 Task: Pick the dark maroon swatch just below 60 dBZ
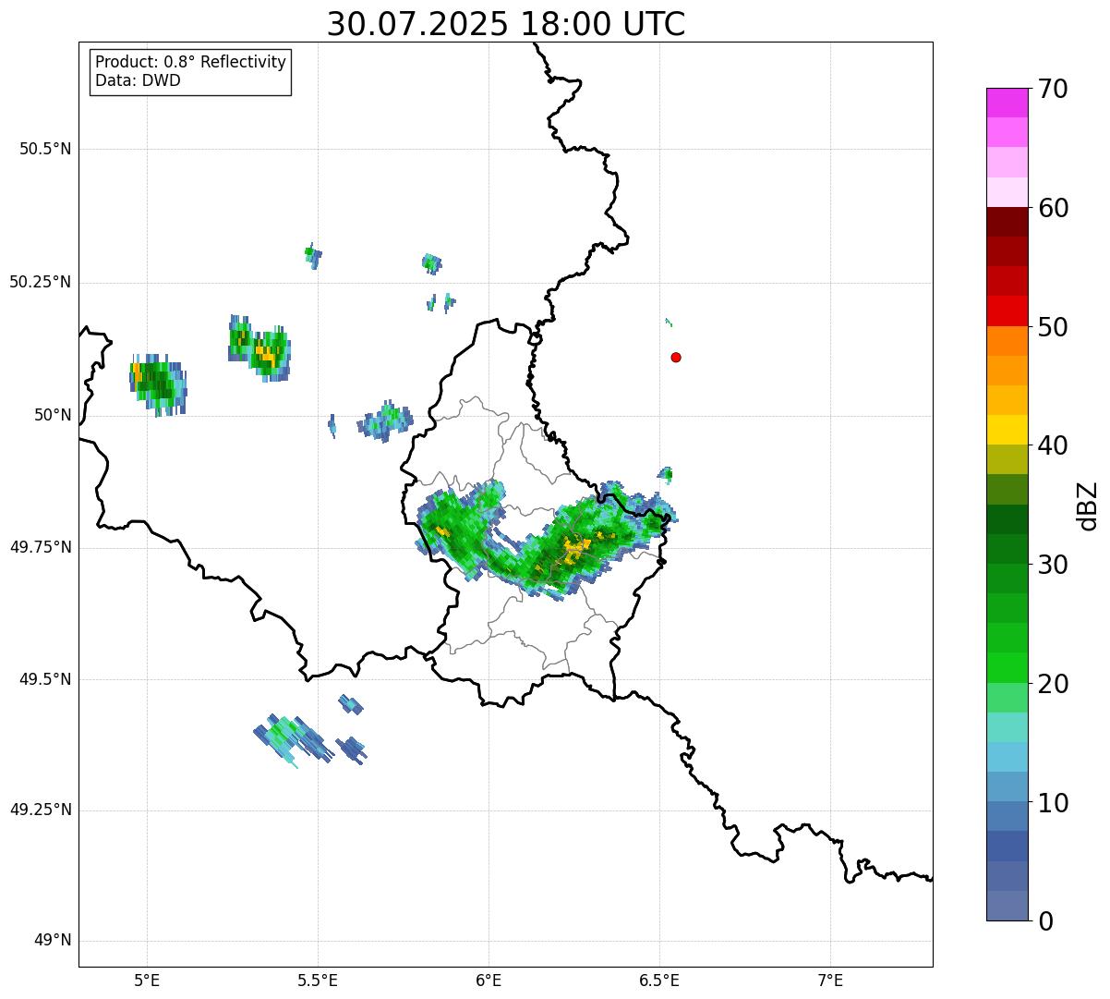click(1007, 222)
